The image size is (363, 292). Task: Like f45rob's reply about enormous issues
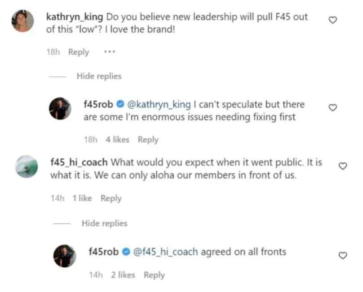(333, 108)
